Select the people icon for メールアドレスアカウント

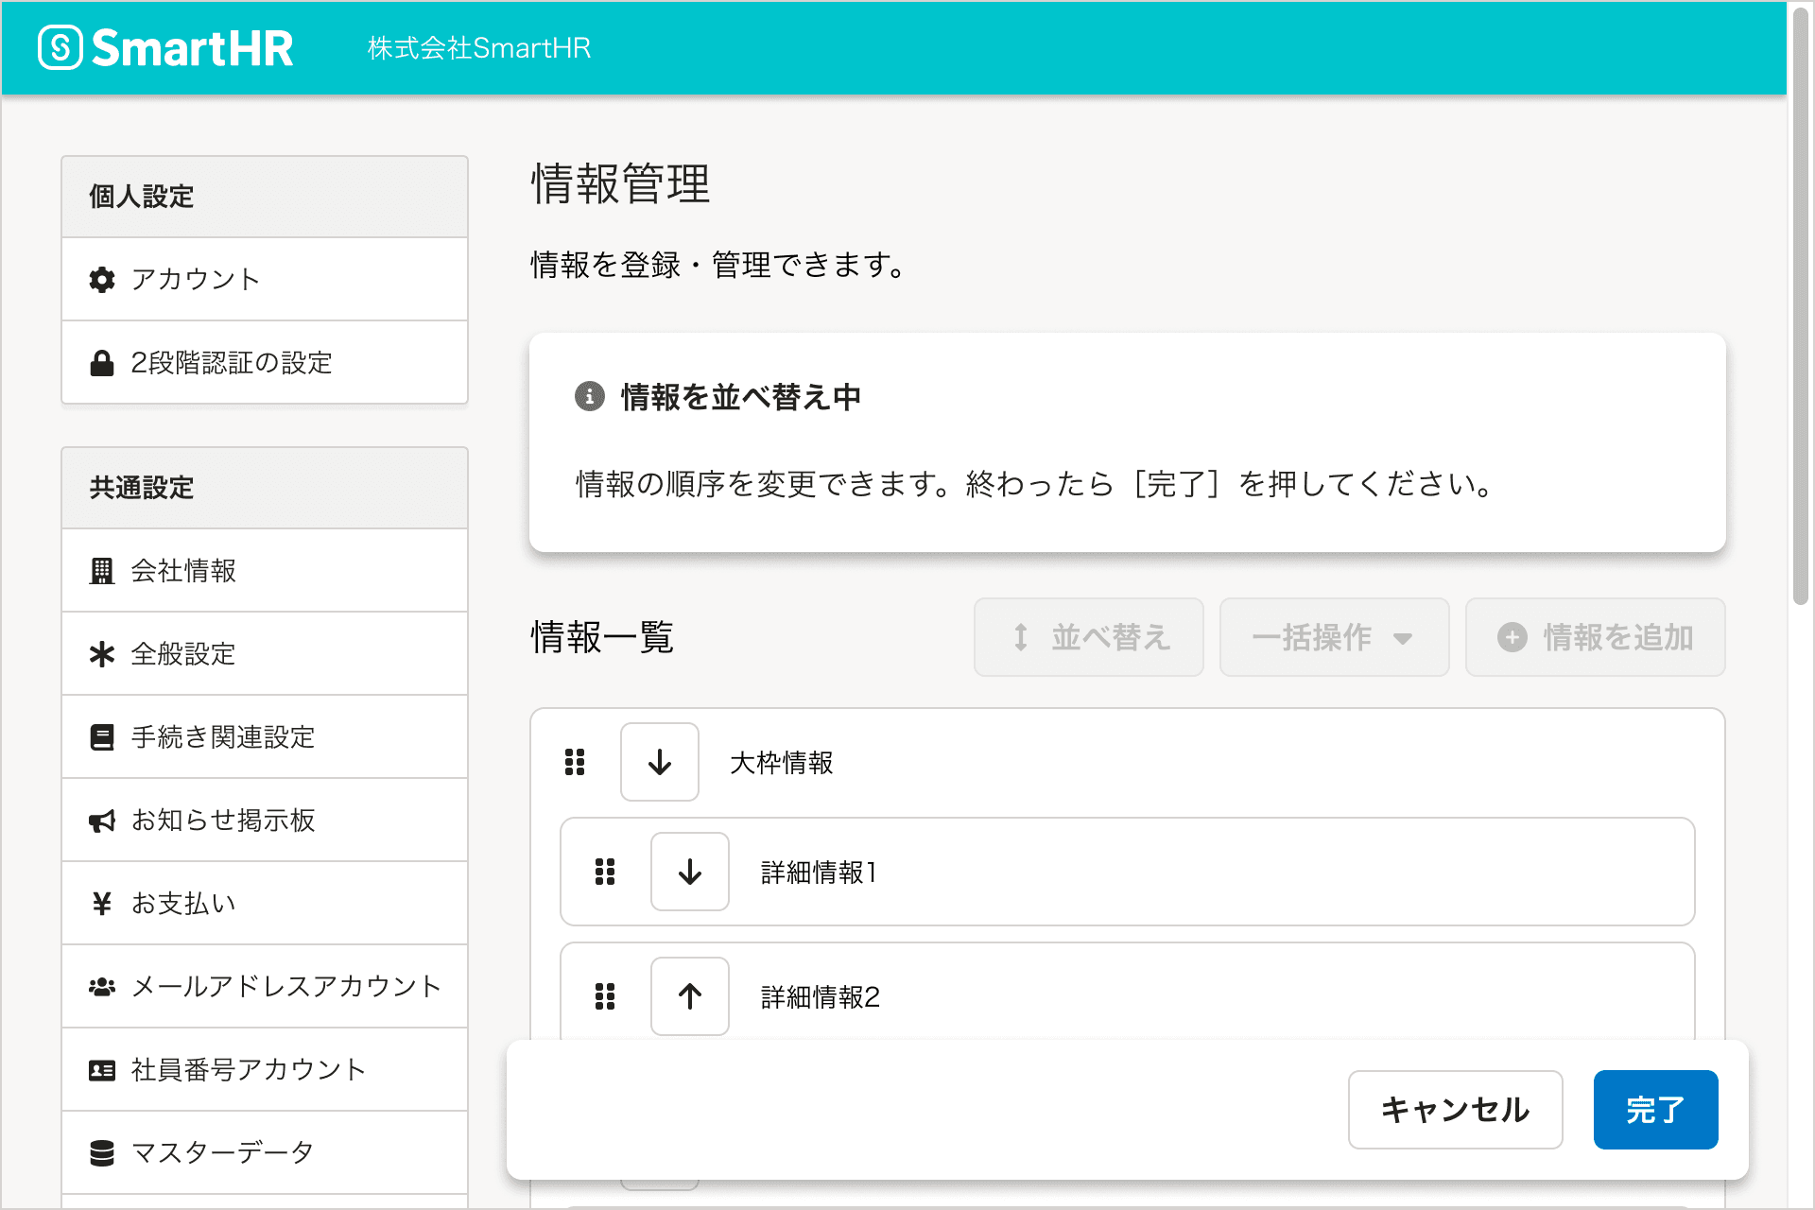coord(101,986)
